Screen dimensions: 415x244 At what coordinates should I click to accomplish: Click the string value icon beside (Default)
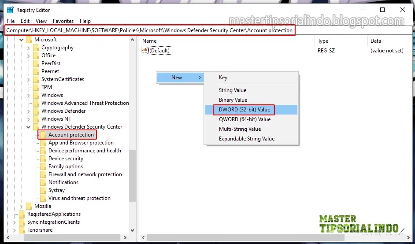pos(145,50)
